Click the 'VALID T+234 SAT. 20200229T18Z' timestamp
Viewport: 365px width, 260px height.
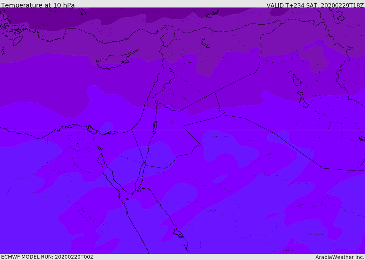click(x=315, y=5)
